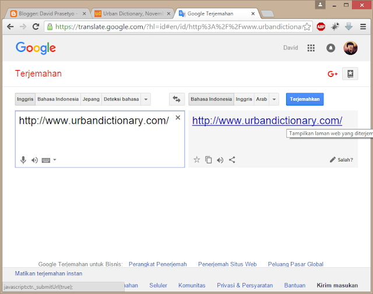Select Bahasa Indonesia as source language

58,99
